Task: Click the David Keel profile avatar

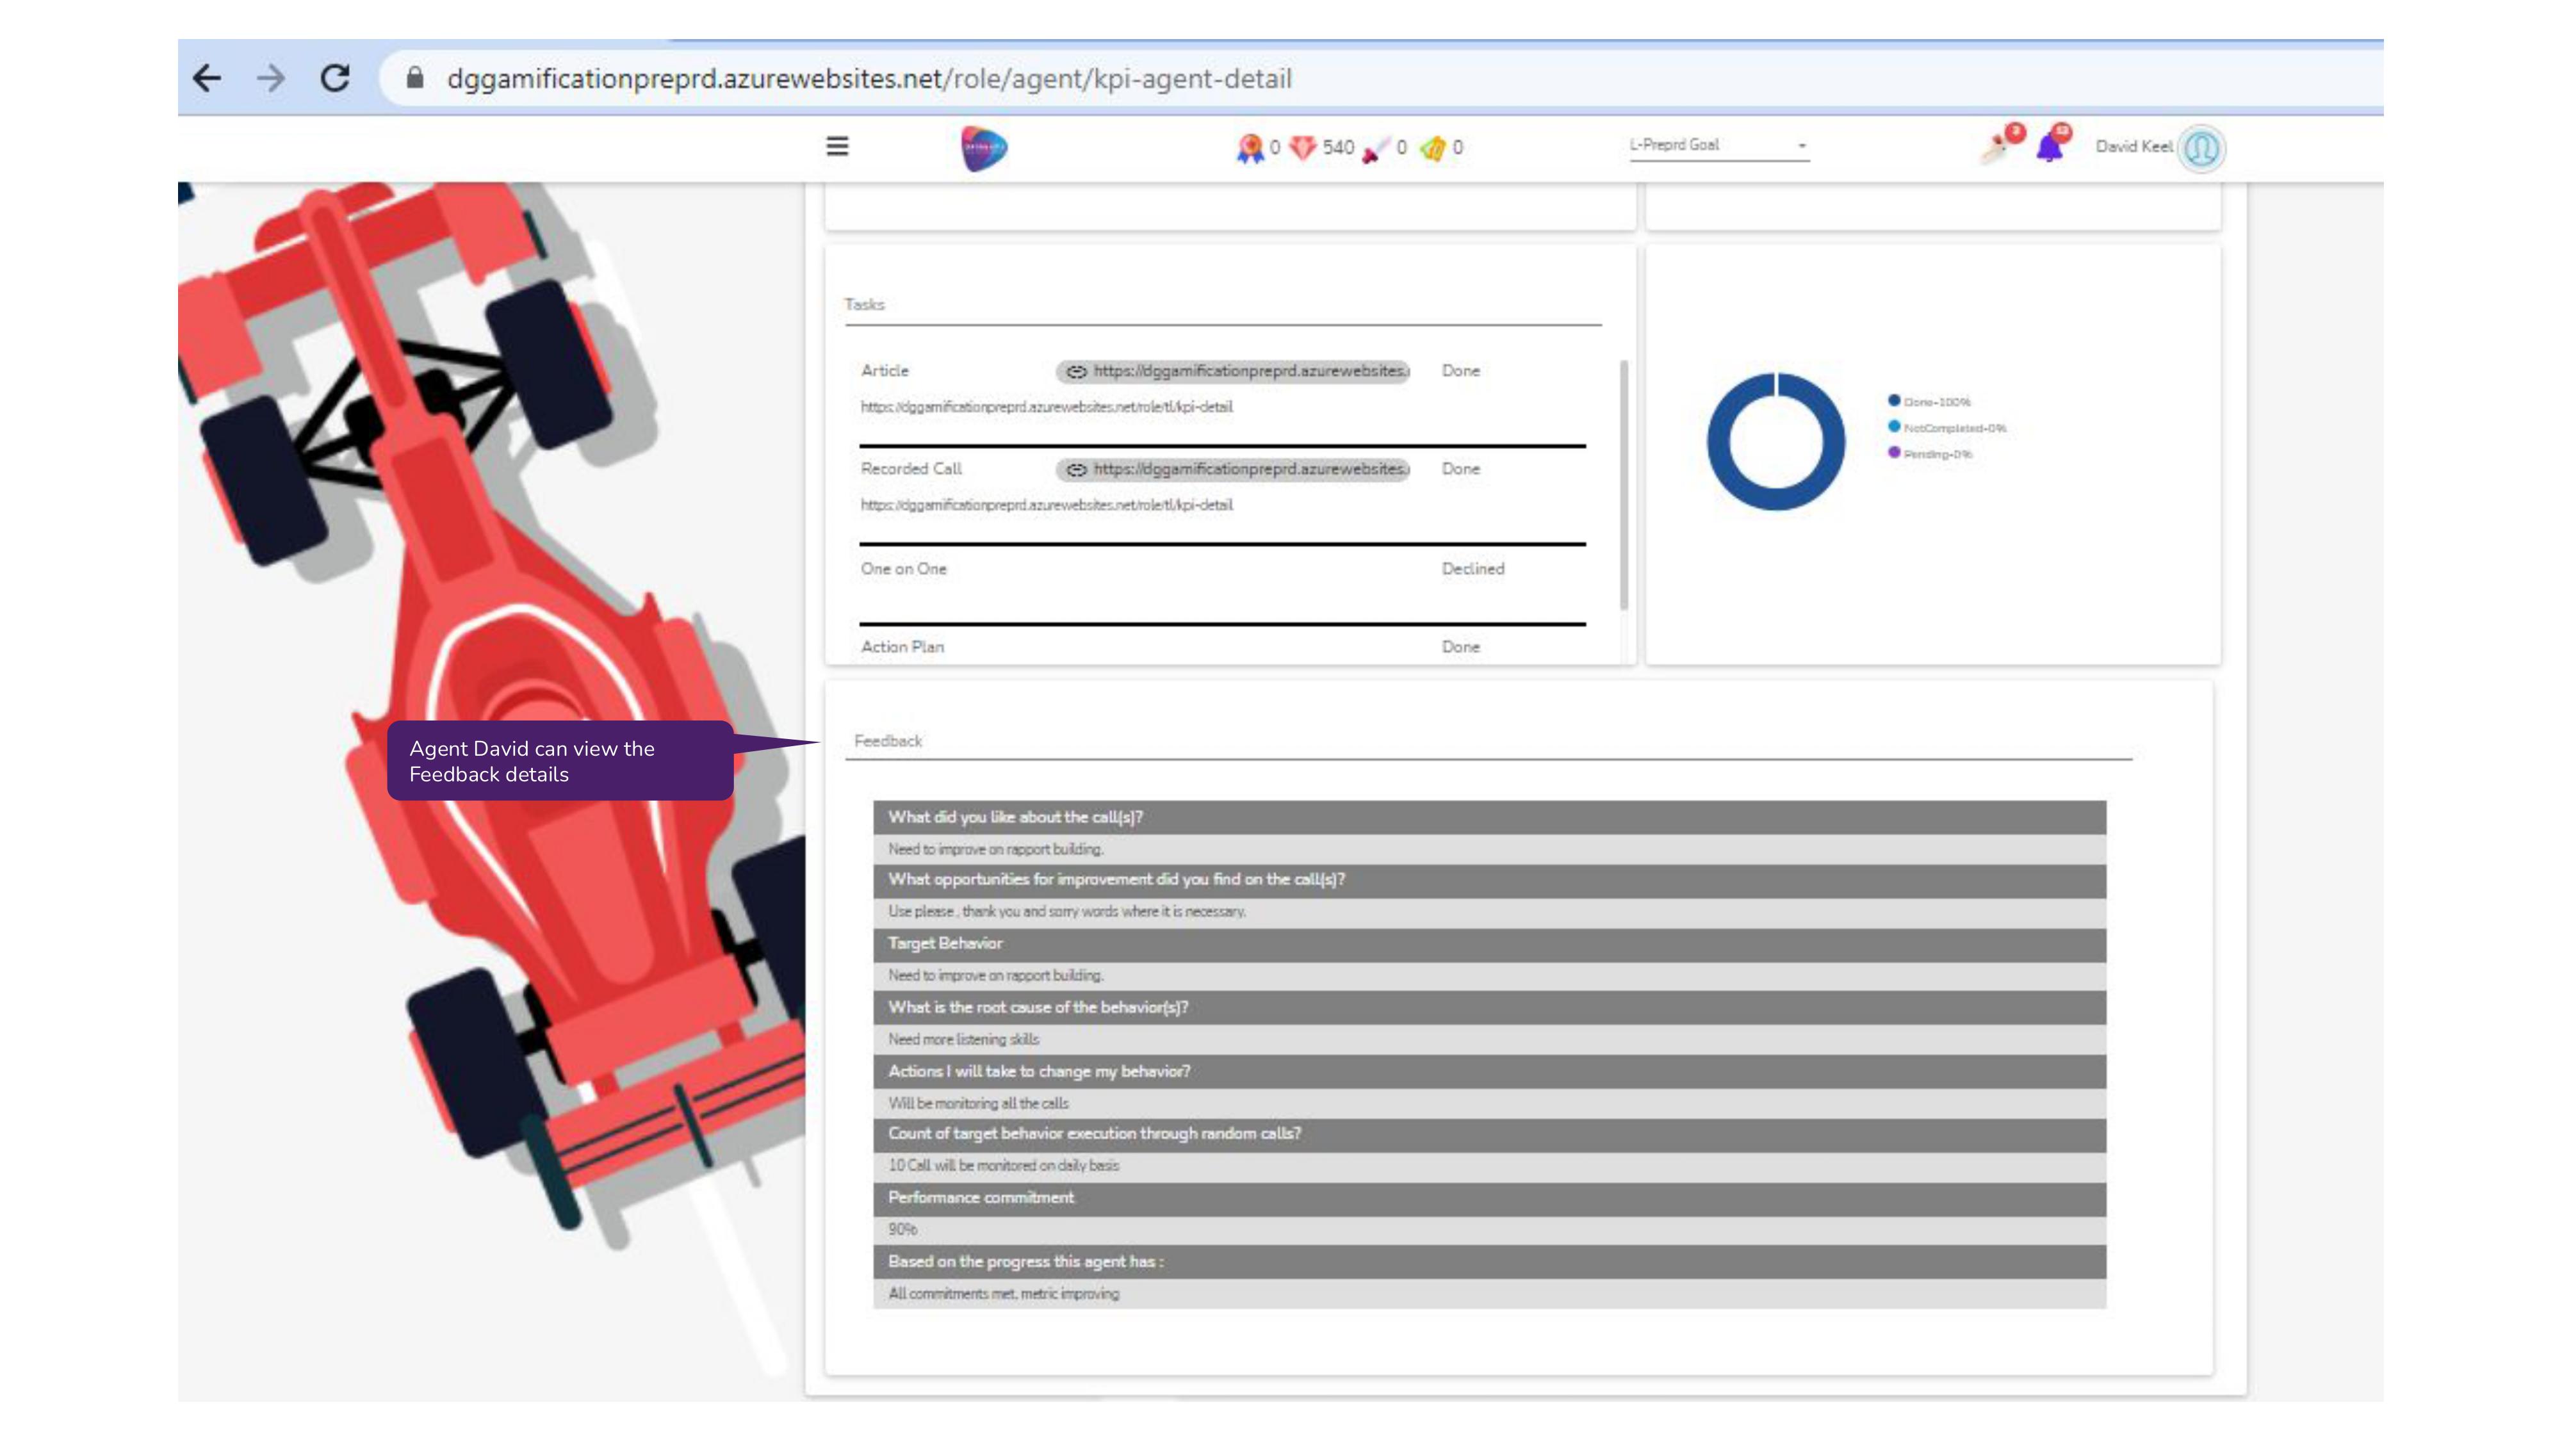Action: pos(2201,148)
